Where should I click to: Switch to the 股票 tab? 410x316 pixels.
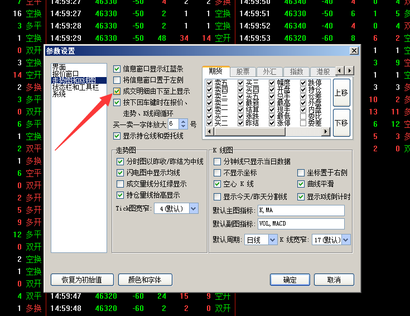coord(243,71)
